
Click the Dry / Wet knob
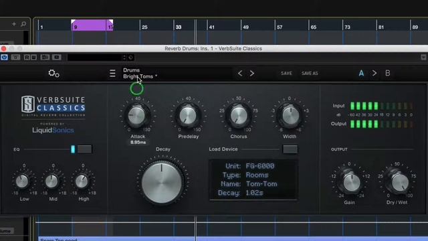tap(399, 183)
